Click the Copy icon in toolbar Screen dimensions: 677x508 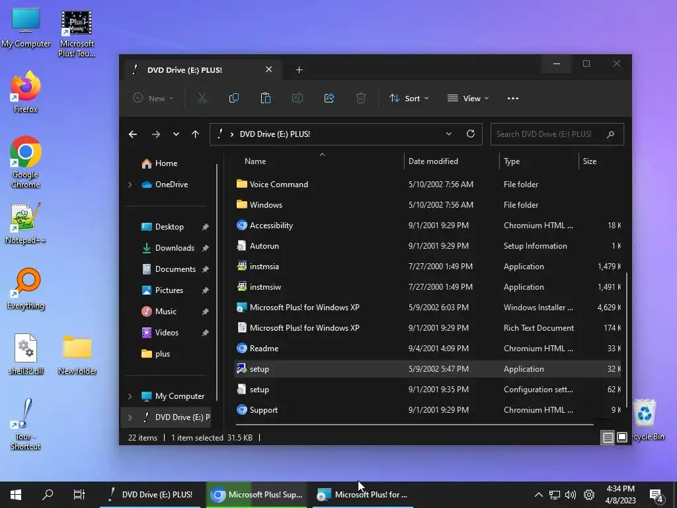pos(233,98)
